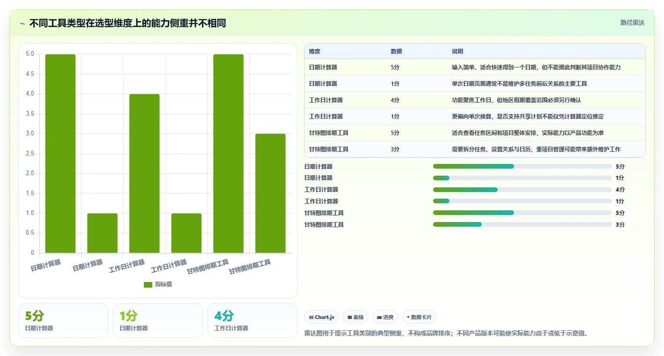Click the 工作日计算器 chart bar reaching 1.0
The height and width of the screenshot is (356, 664).
[x=187, y=233]
